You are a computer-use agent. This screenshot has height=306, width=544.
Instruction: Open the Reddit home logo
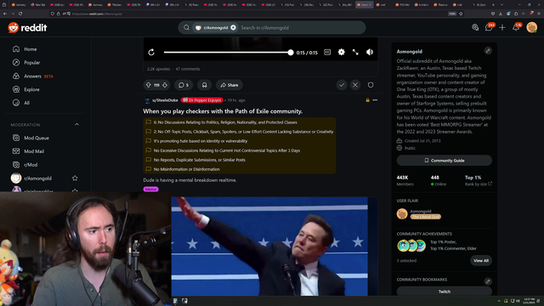coord(27,28)
